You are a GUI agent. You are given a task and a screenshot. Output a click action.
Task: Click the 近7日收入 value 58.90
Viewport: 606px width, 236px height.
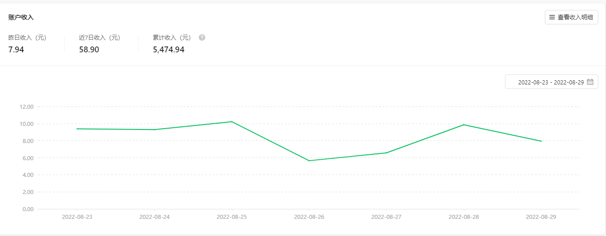89,50
